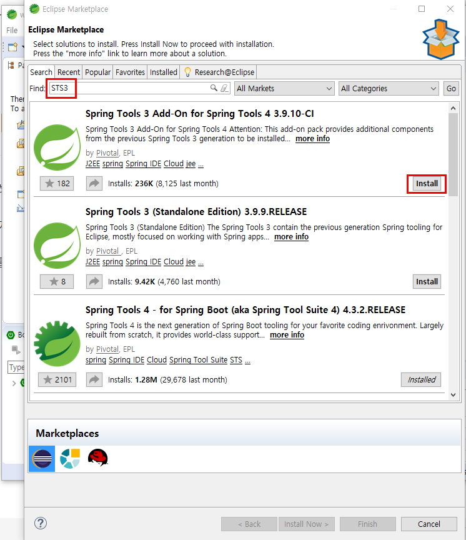Click the Install Now button

[x=306, y=524]
